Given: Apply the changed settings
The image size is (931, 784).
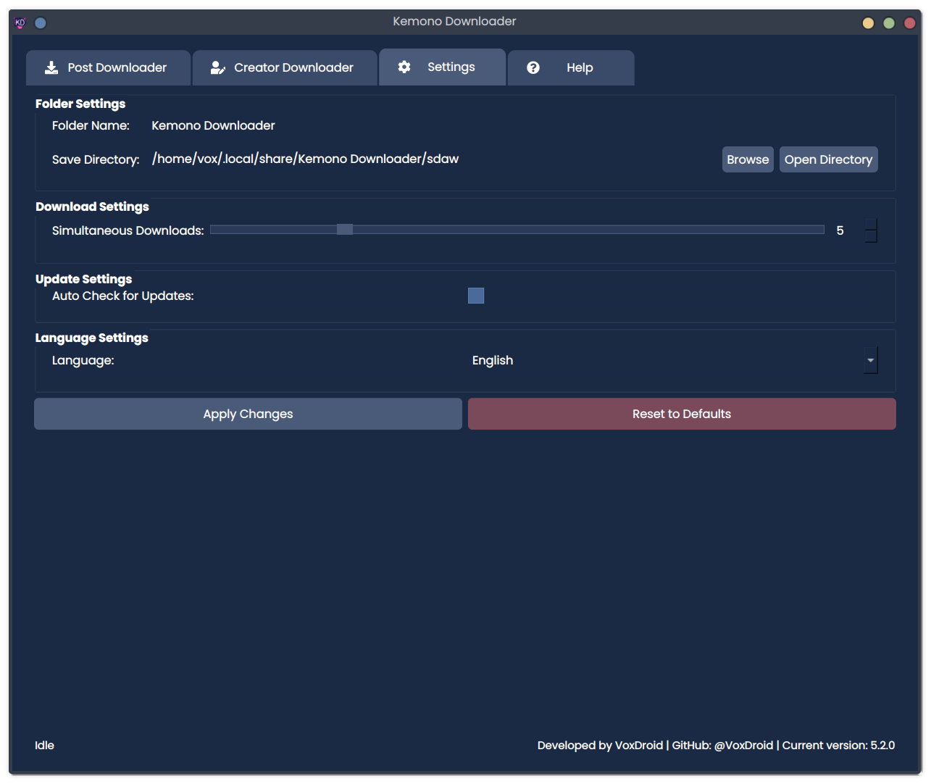Looking at the screenshot, I should [x=248, y=414].
